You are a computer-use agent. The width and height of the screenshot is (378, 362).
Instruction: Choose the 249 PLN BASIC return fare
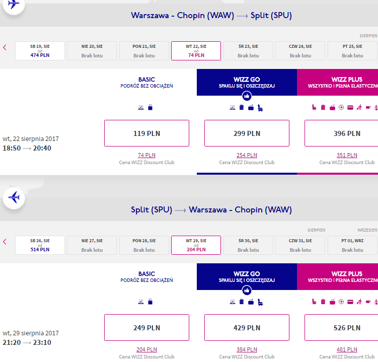[x=146, y=328]
